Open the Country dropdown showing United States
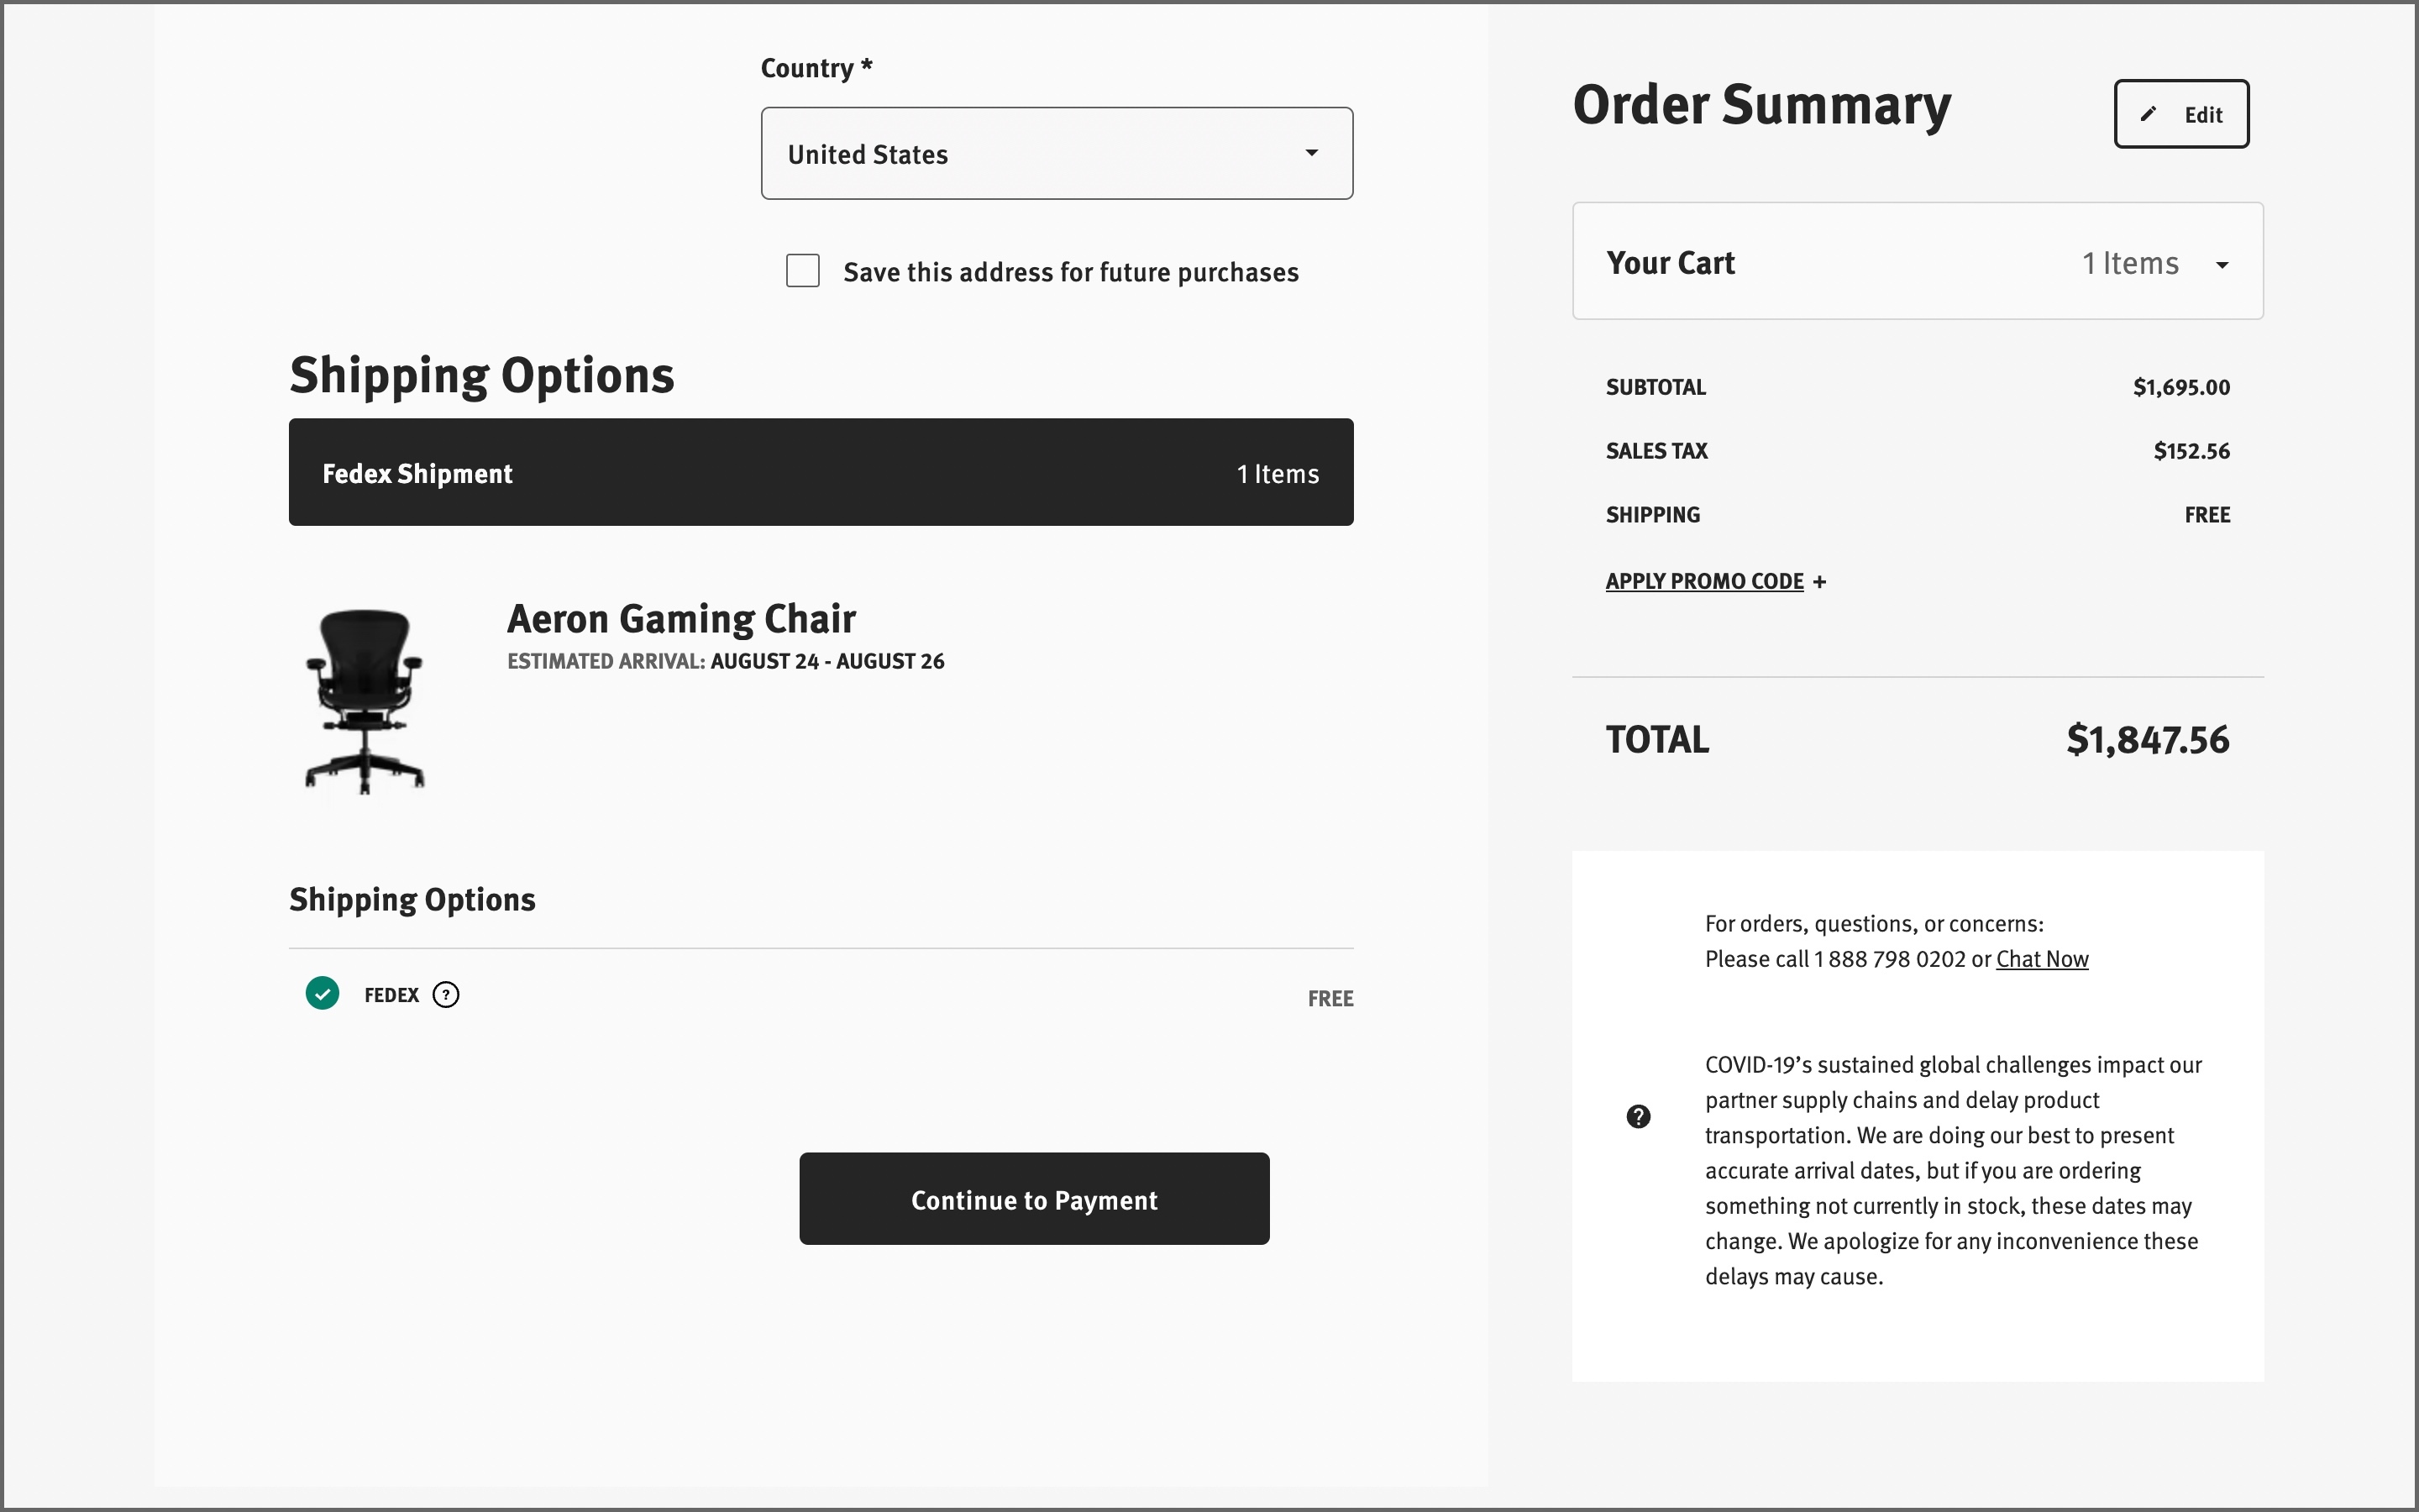The width and height of the screenshot is (2419, 1512). 1056,154
